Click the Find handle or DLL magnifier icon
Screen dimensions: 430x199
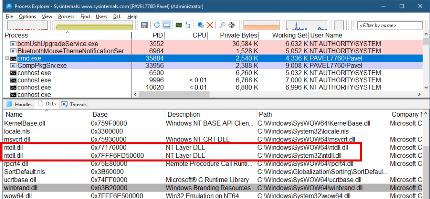[222, 25]
